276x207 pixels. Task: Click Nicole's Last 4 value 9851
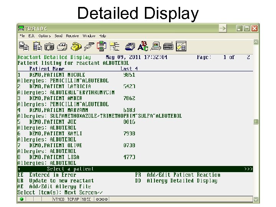click(x=129, y=75)
